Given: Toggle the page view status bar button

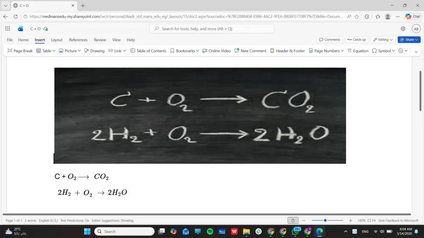Looking at the screenshot, I should click(293, 221).
